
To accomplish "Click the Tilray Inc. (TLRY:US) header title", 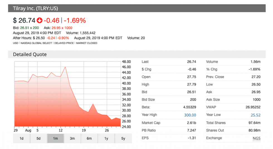I will coord(35,8).
